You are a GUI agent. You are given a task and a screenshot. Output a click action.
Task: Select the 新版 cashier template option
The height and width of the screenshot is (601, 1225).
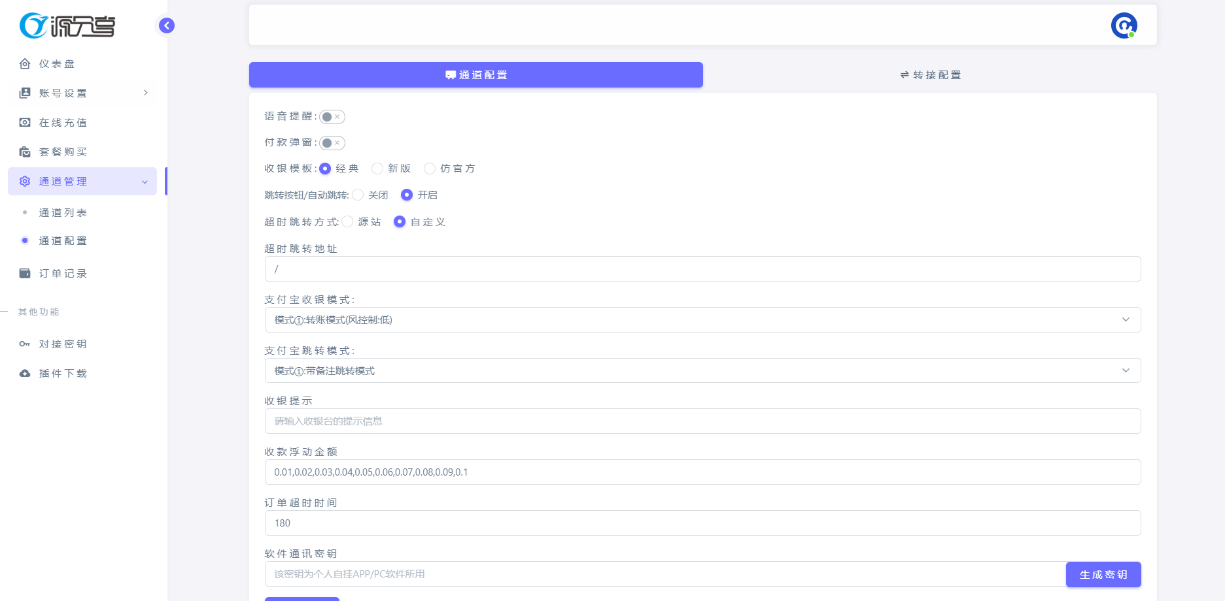click(x=377, y=169)
